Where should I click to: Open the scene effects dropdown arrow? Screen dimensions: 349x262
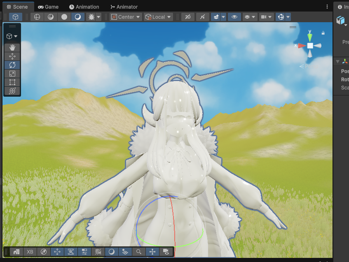pyautogui.click(x=223, y=17)
